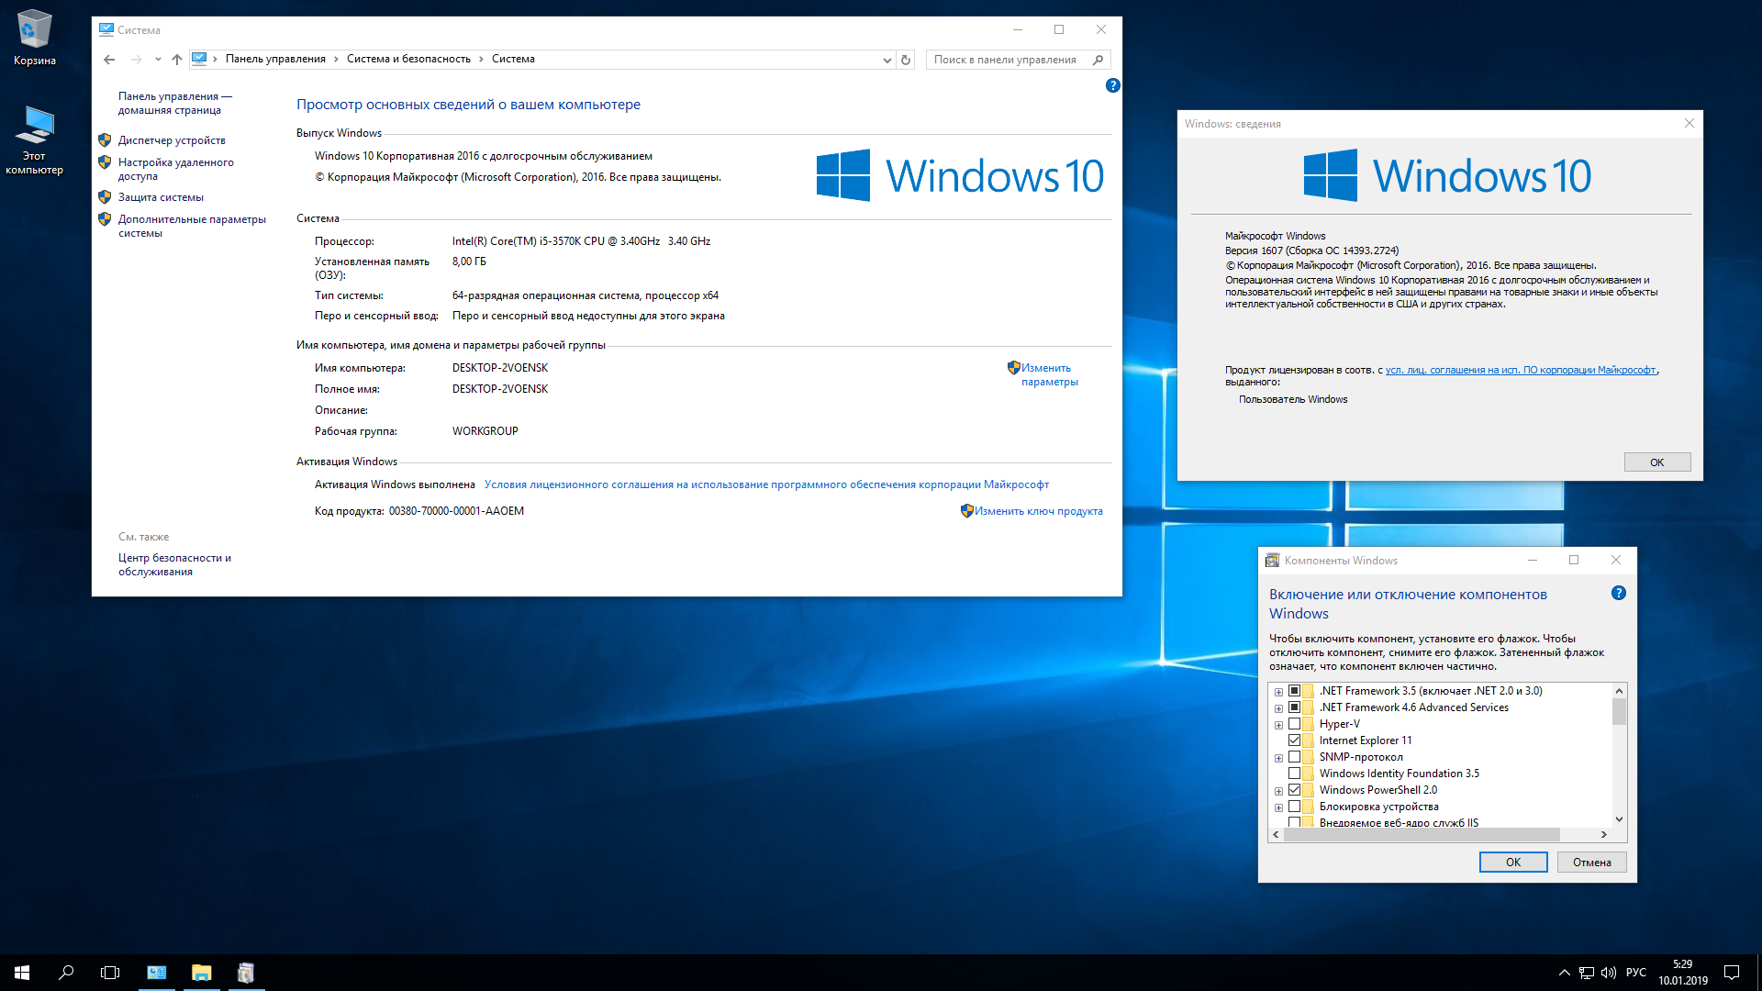The width and height of the screenshot is (1762, 991).
Task: Open license agreement link in winver dialog
Action: (1521, 370)
